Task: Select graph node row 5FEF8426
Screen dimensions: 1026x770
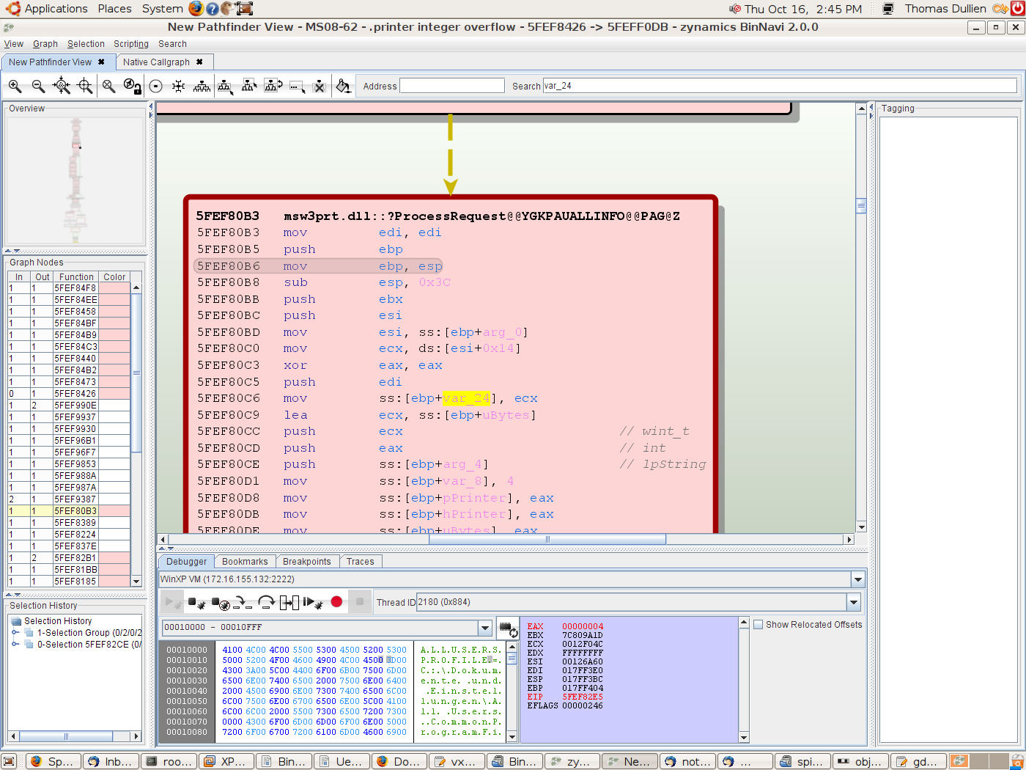Action: [69, 394]
